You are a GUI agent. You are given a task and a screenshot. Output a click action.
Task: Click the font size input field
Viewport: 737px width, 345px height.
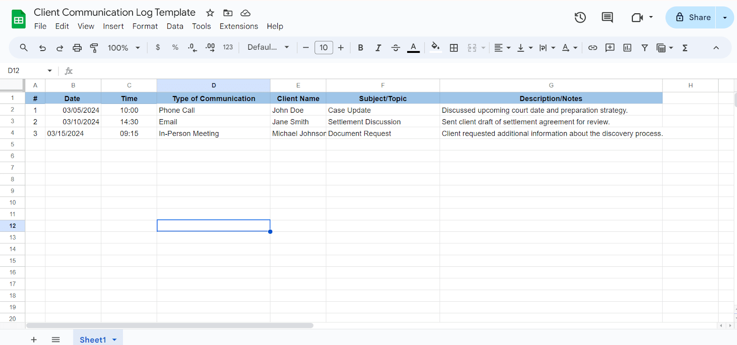point(323,47)
